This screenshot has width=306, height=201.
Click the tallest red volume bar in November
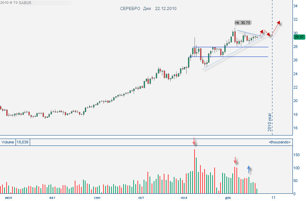195,171
